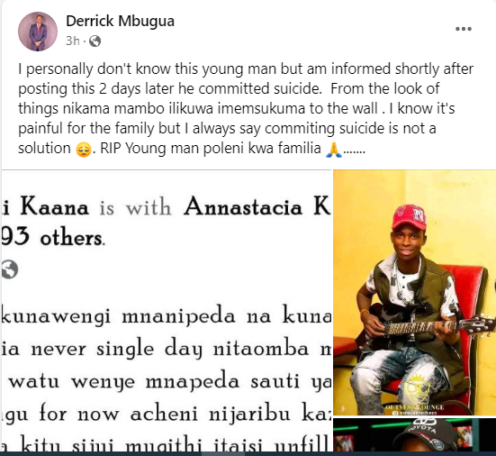Click the post text paragraph
Image resolution: width=496 pixels, height=456 pixels.
tap(246, 109)
